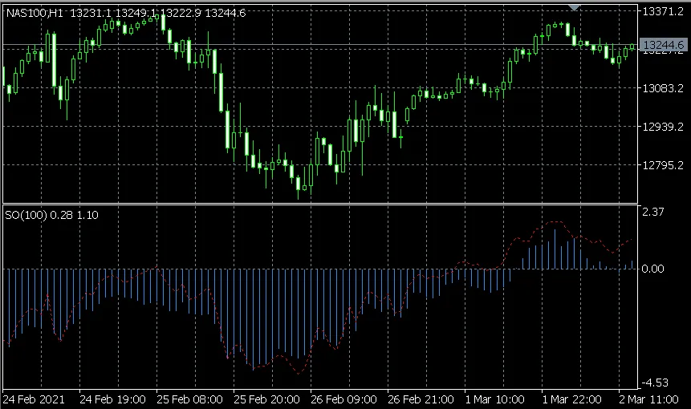691x409 pixels.
Task: Click the 1 Mar 10:00 time label
Action: tap(495, 399)
